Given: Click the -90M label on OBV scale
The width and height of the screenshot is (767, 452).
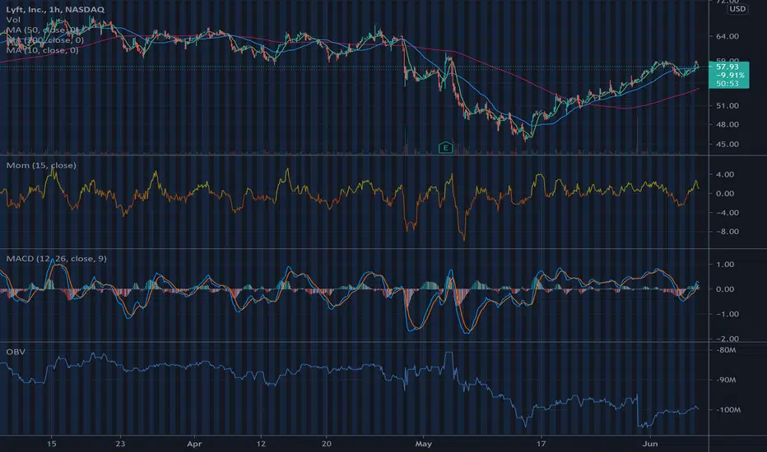Looking at the screenshot, I should tap(726, 380).
